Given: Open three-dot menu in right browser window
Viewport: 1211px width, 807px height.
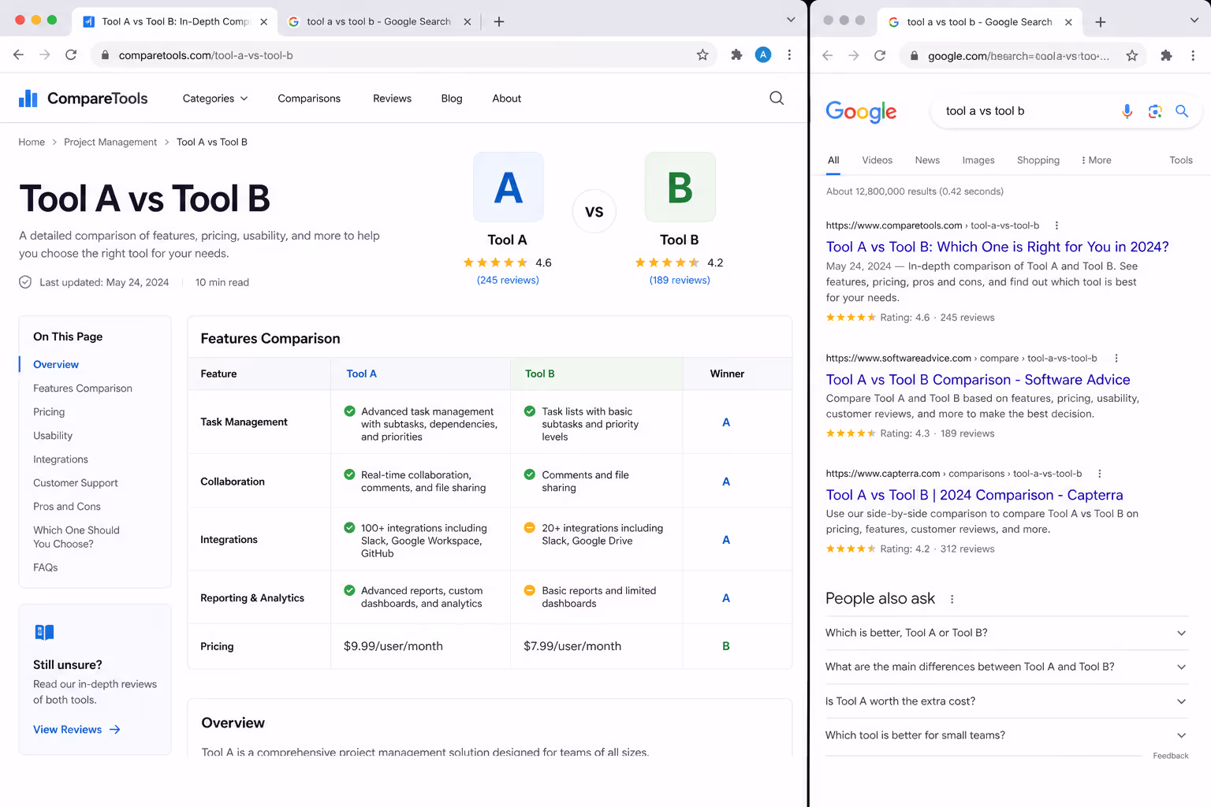Looking at the screenshot, I should 1193,55.
